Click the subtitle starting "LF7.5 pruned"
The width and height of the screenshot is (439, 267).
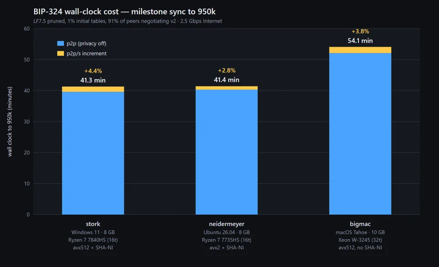[x=128, y=21]
